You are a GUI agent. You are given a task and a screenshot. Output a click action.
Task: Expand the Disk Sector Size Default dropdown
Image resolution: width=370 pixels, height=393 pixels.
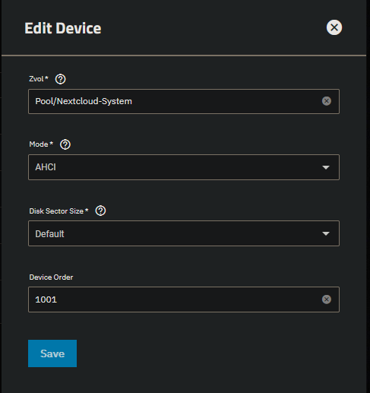pyautogui.click(x=184, y=233)
